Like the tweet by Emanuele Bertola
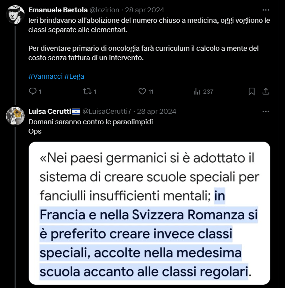Screen dimensions: 285x288 tap(142, 91)
